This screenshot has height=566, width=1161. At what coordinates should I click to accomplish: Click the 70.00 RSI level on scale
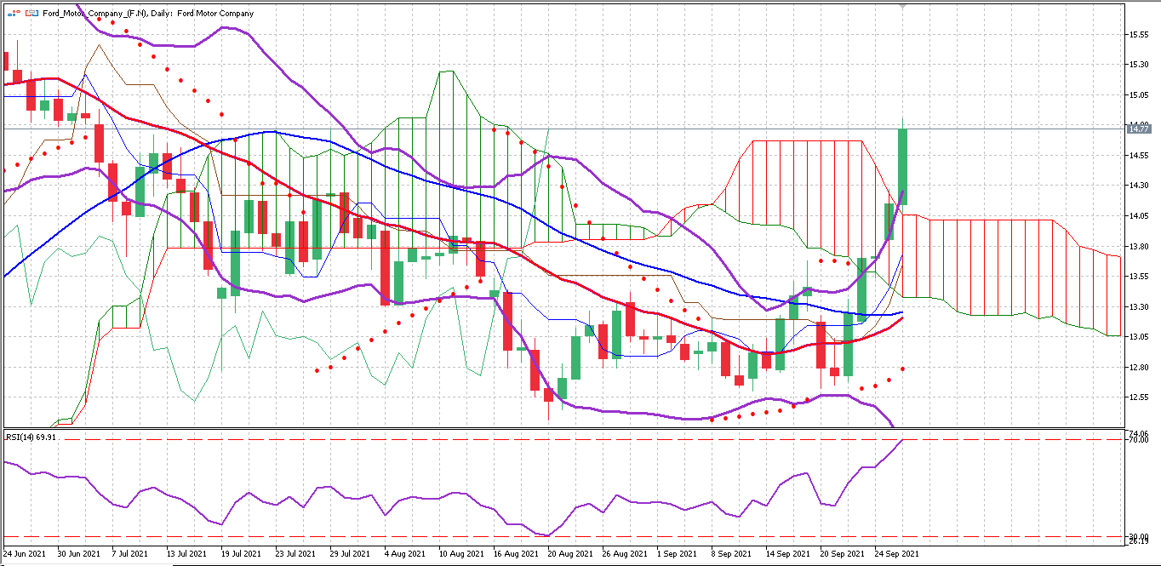(1138, 440)
